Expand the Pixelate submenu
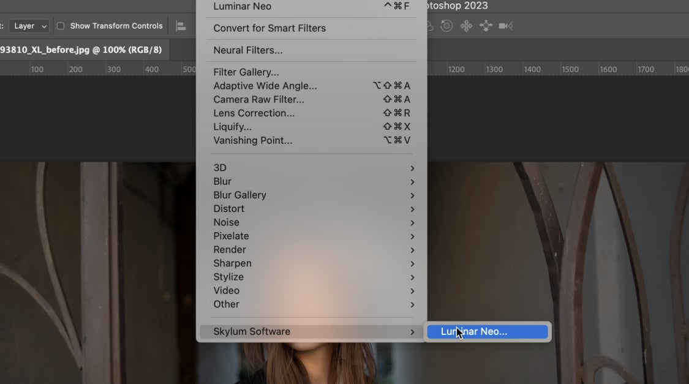The height and width of the screenshot is (384, 689). click(x=312, y=236)
